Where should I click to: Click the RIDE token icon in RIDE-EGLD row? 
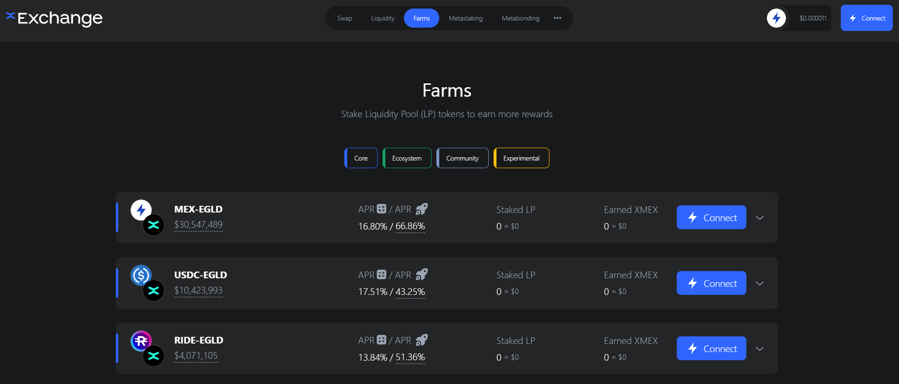click(141, 341)
